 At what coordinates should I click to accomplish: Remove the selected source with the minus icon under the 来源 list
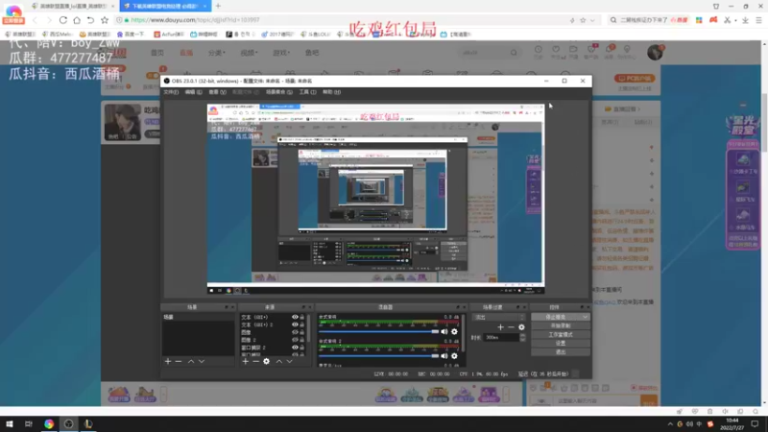pos(255,362)
